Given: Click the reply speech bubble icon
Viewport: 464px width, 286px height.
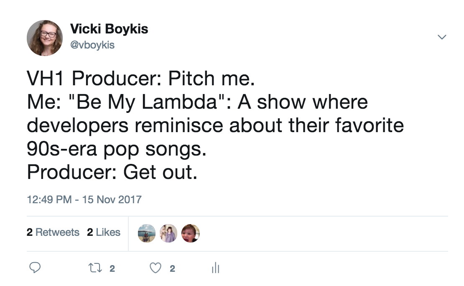Looking at the screenshot, I should click(x=35, y=267).
